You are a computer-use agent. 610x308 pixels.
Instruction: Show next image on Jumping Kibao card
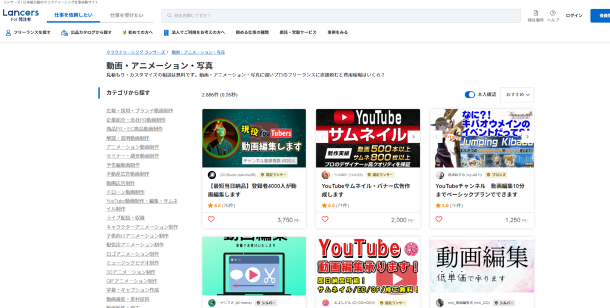click(528, 137)
